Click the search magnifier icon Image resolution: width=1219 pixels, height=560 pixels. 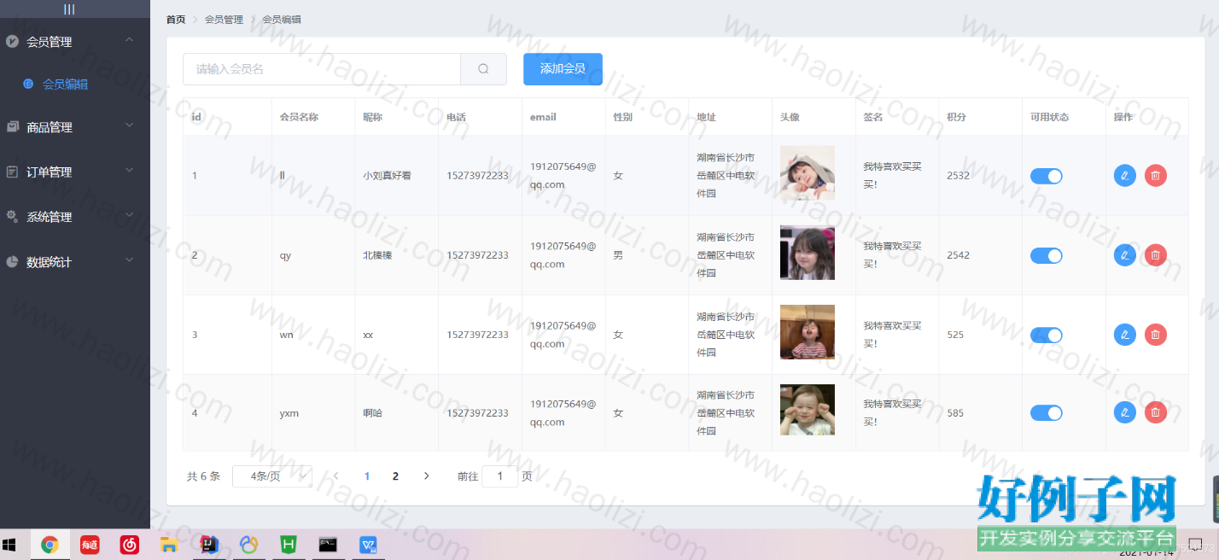[483, 69]
